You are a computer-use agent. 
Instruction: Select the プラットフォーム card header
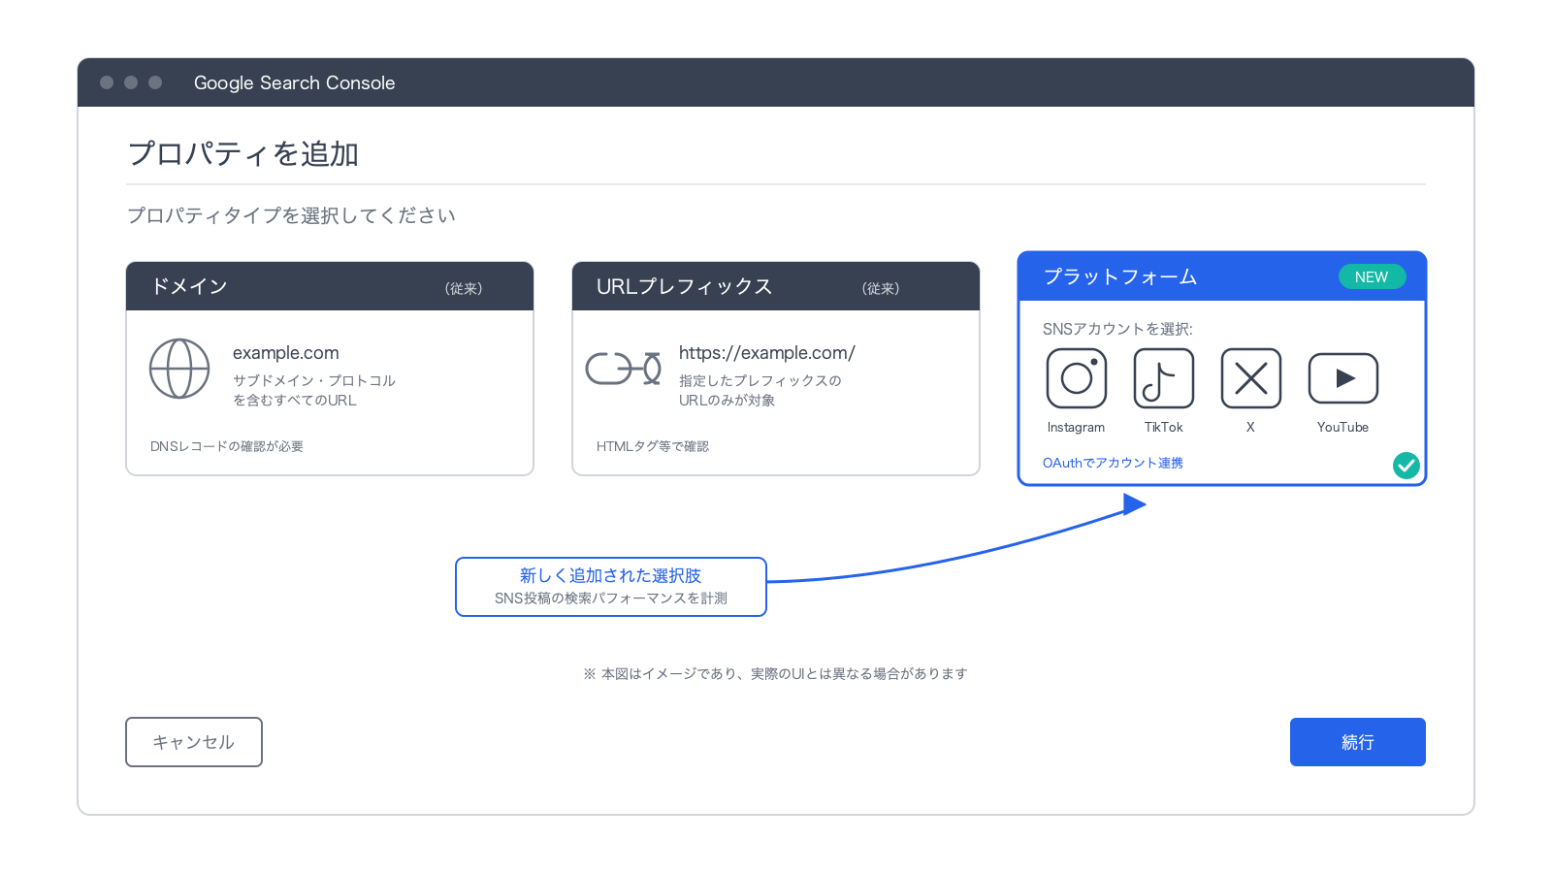coord(1222,276)
